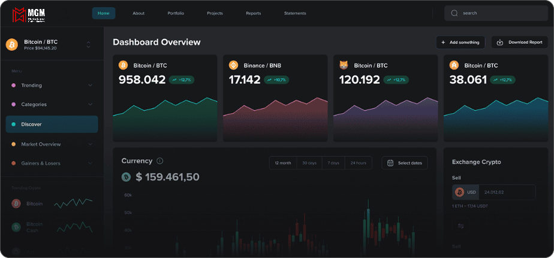The height and width of the screenshot is (258, 554).
Task: Select the 24 hours range option
Action: [x=359, y=163]
